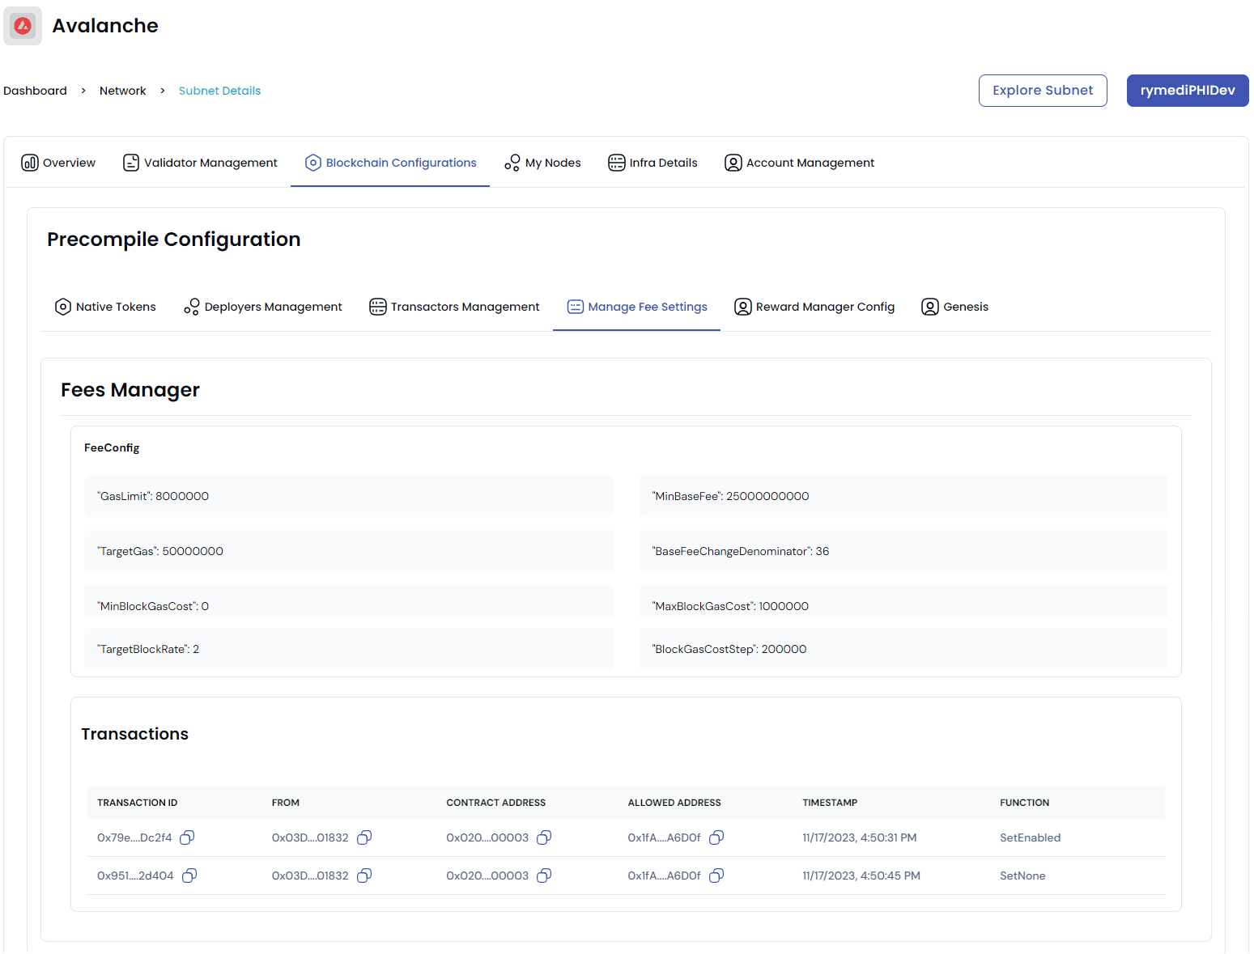Screen dimensions: 1254x954
Task: Click the Avalanche logo icon
Action: tap(23, 26)
